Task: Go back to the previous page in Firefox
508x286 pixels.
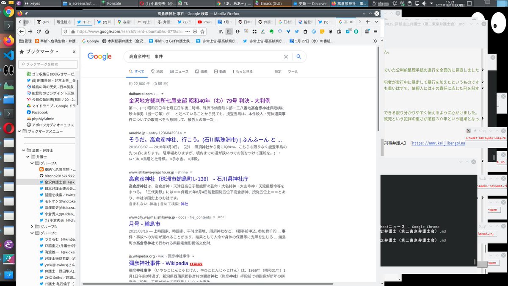Action: (x=22, y=31)
